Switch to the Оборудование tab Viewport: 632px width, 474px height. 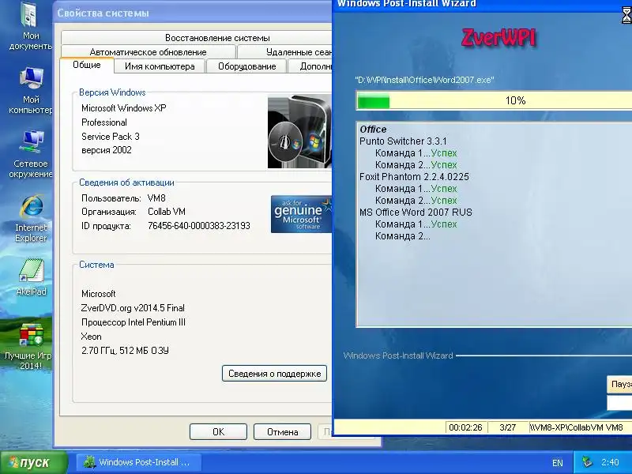pos(246,66)
